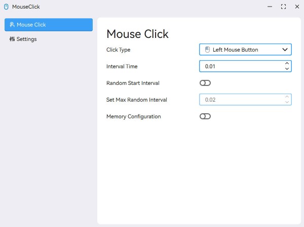The image size is (304, 227).
Task: Minimize the MouseClick window
Action: tap(270, 7)
